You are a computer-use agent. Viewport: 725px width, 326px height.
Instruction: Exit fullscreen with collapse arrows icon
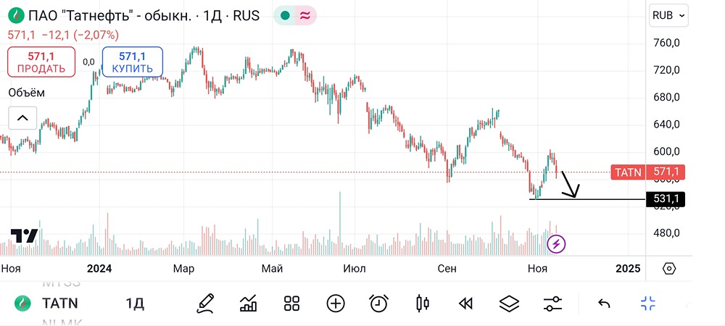coord(648,304)
